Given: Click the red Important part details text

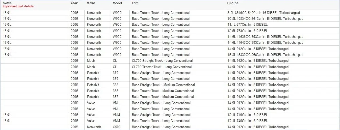Looking at the screenshot, I should point(18,6).
